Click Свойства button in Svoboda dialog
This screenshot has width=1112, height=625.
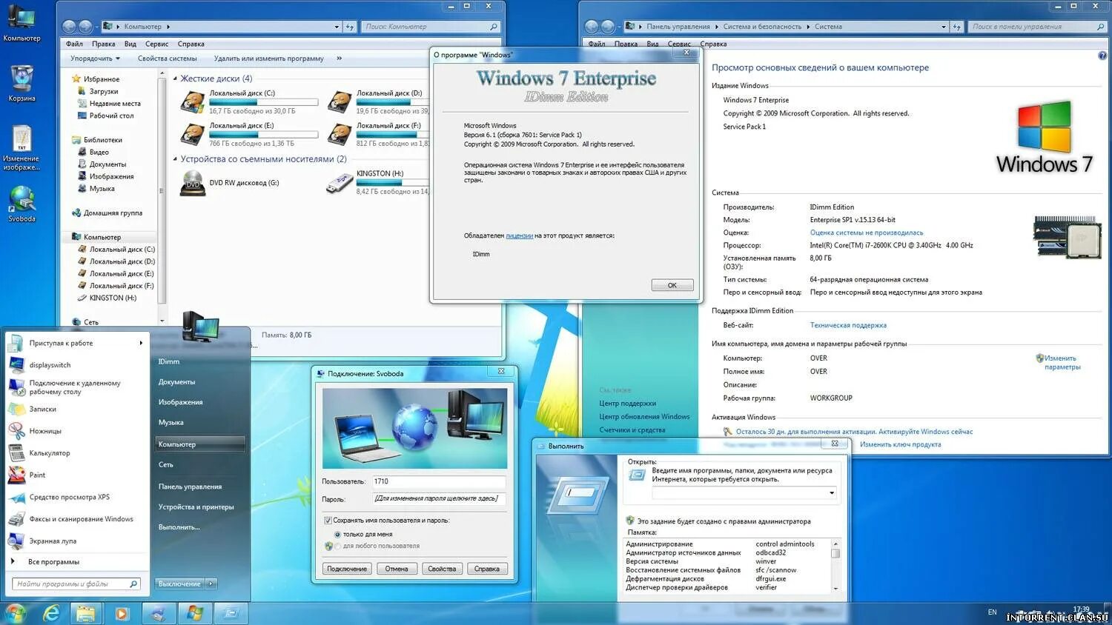[x=442, y=569]
